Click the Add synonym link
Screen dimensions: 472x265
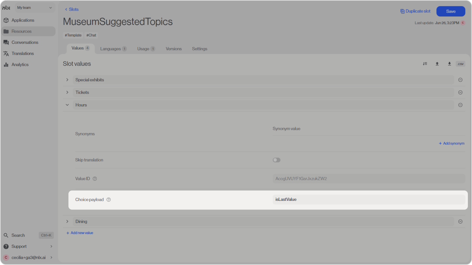[x=452, y=143]
